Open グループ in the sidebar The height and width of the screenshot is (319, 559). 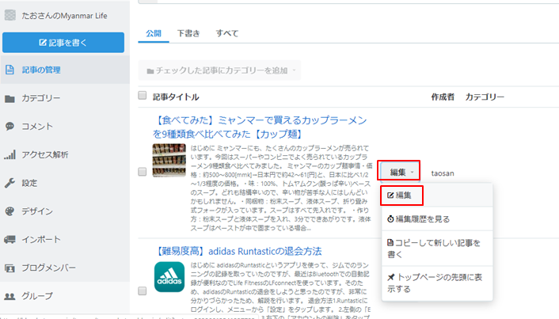pos(65,296)
